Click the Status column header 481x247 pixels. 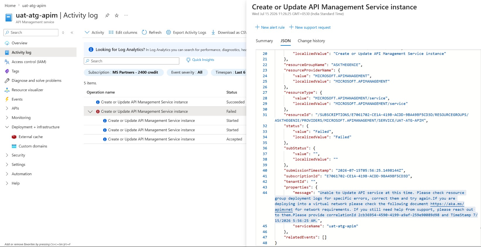tap(232, 92)
